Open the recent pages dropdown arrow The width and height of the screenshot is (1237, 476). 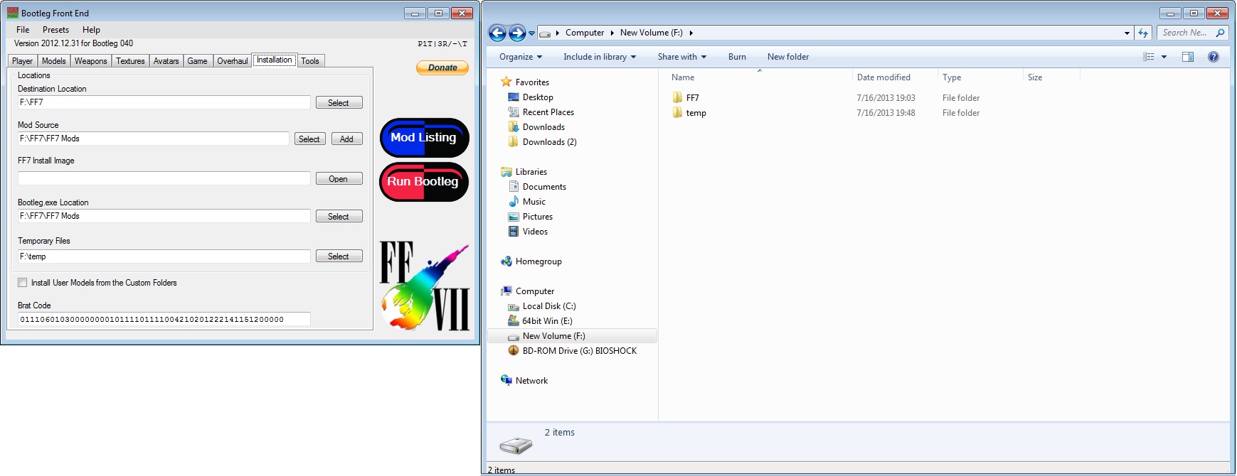click(531, 33)
